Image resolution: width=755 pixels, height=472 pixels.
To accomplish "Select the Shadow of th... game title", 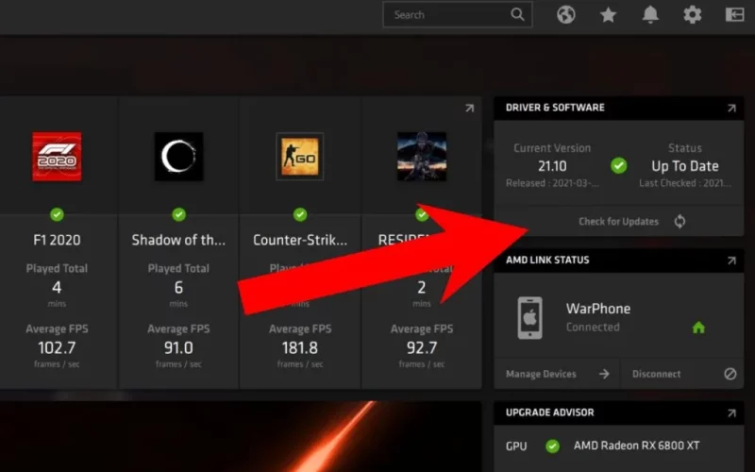I will pos(178,240).
